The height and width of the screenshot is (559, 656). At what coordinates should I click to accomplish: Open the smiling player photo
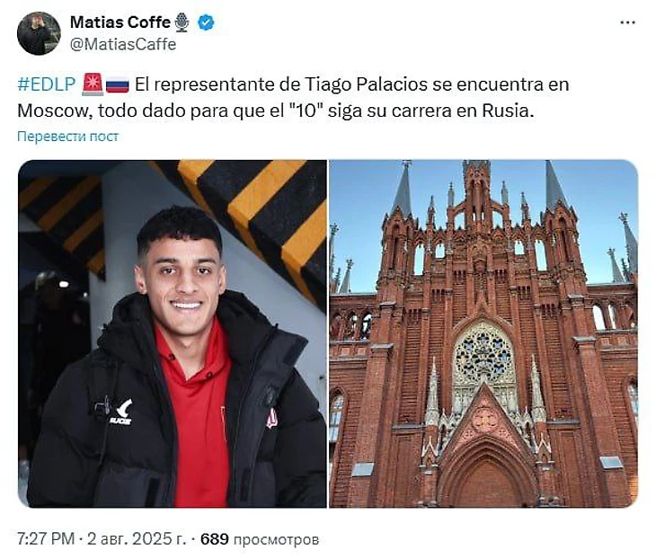coord(172,333)
